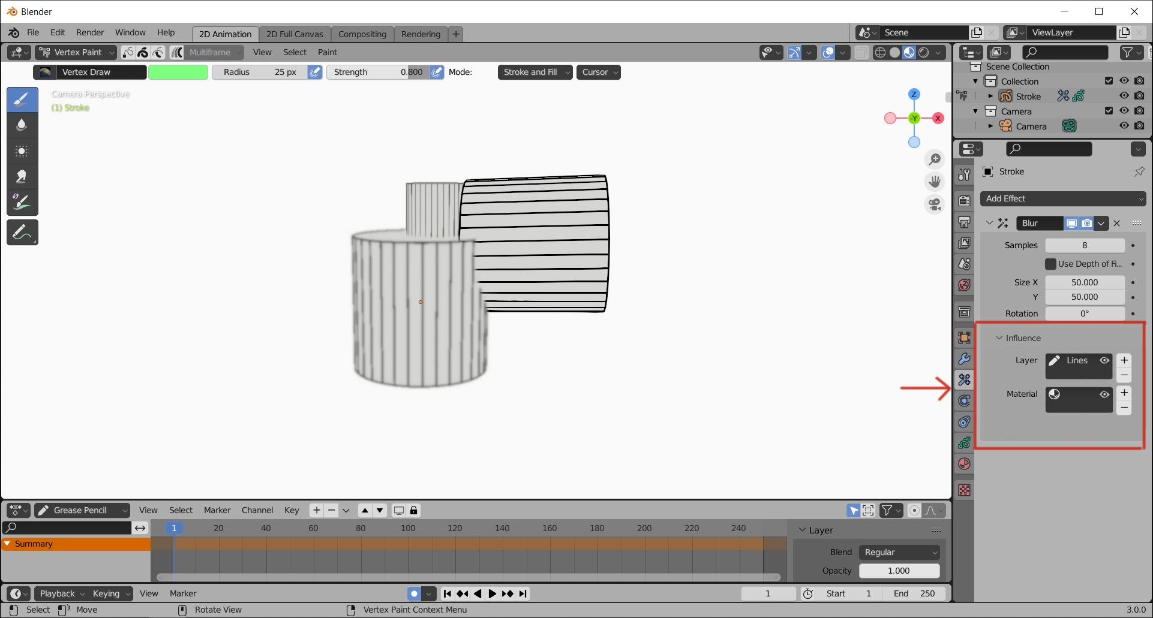Open the Render properties tab
Viewport: 1153px width, 618px height.
click(x=964, y=201)
